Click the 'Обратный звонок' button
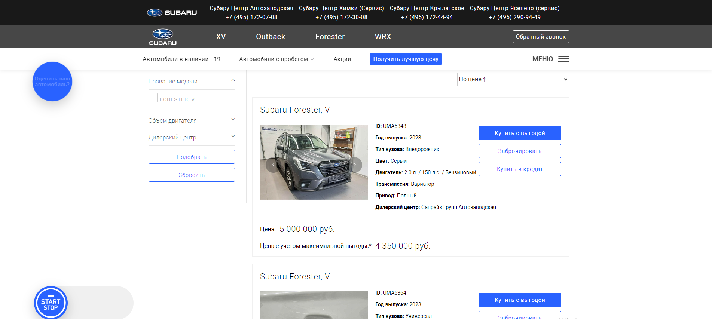The image size is (712, 319). [x=541, y=37]
